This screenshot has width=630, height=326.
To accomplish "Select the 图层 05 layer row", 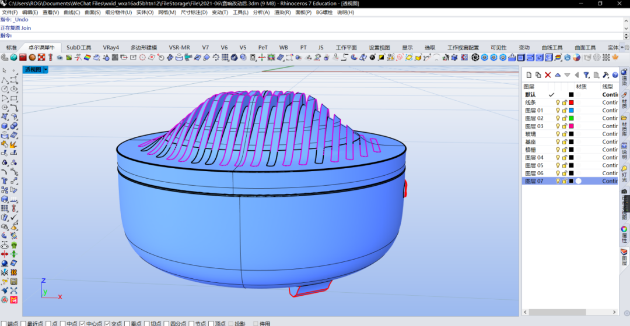I will pos(570,165).
